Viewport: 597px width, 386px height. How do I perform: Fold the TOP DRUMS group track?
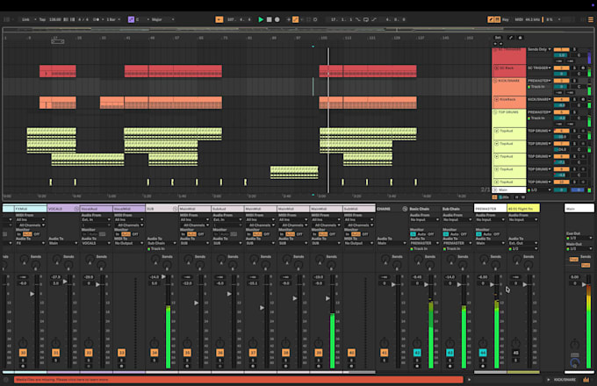[495, 112]
